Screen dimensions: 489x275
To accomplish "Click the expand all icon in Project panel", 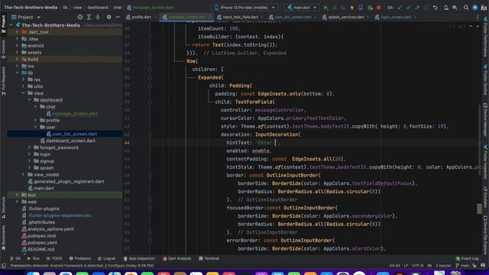I will [89, 17].
